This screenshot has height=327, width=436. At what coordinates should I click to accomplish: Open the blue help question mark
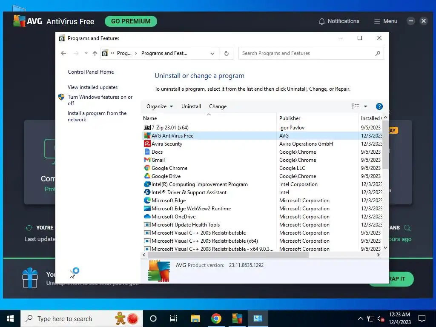point(379,106)
